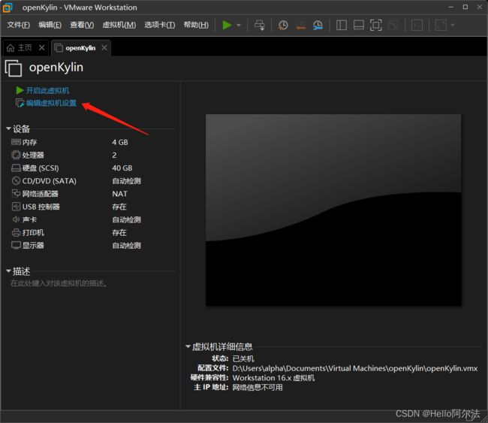Viewport: 488px width, 423px height.
Task: Enter full screen mode icon
Action: (x=376, y=25)
